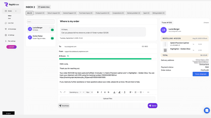The height and width of the screenshot is (118, 211).
Task: Toggle strikethrough formatting
Action: (109, 92)
